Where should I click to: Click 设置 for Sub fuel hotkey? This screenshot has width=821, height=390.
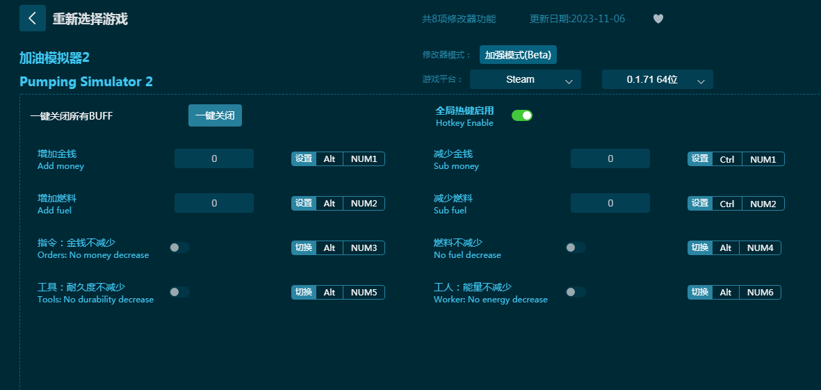pos(700,204)
